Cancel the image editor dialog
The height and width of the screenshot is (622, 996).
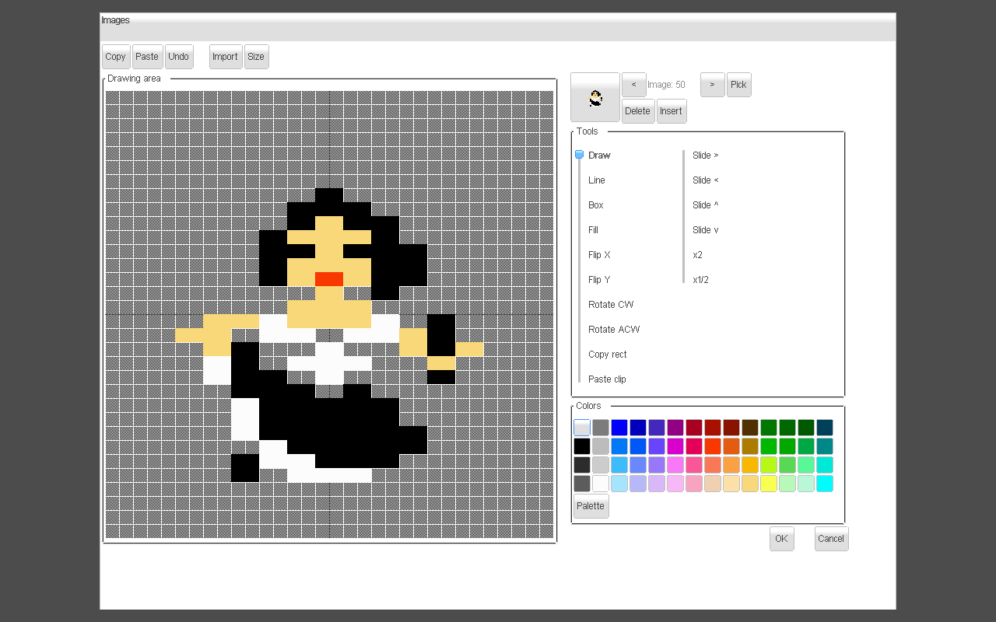tap(831, 539)
